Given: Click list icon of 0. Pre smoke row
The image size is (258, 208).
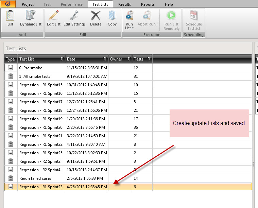Looking at the screenshot, I should coord(11,68).
